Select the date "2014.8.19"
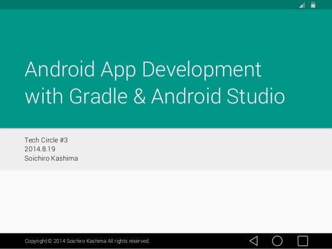The height and width of the screenshot is (249, 332). pyautogui.click(x=40, y=149)
